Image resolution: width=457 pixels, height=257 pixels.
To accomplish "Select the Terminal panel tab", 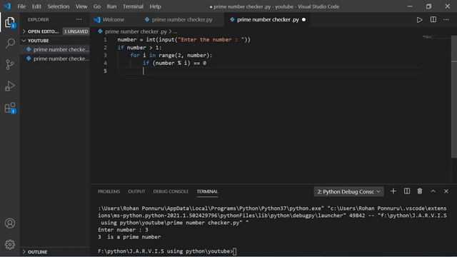I will (207, 191).
